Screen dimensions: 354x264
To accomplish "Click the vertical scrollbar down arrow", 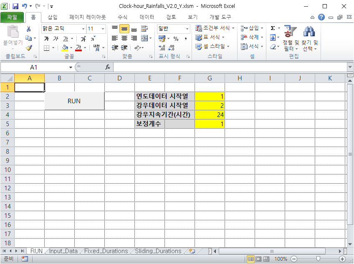I will tap(350, 244).
